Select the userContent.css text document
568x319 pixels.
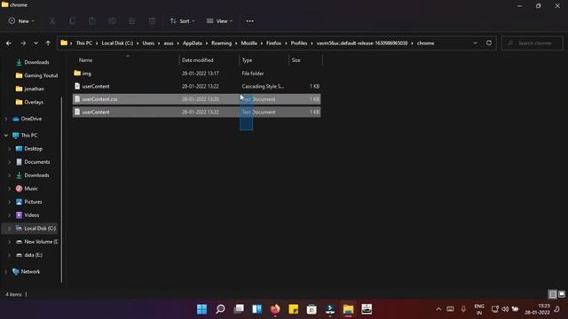pyautogui.click(x=196, y=99)
